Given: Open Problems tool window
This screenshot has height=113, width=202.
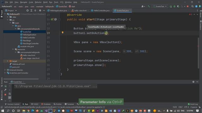Looking at the screenshot, I should (x=46, y=104).
